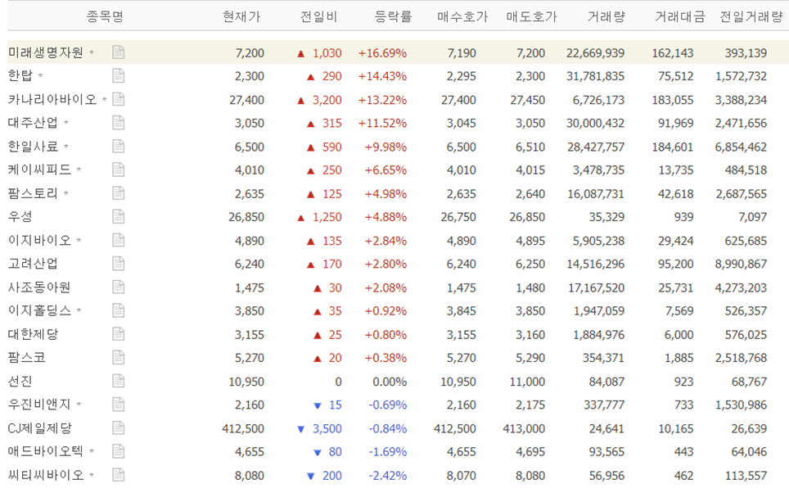Open the document icon for 고려산업

(x=118, y=264)
